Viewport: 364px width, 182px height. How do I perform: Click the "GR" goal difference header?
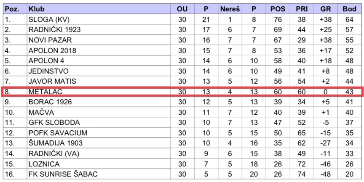325,9
